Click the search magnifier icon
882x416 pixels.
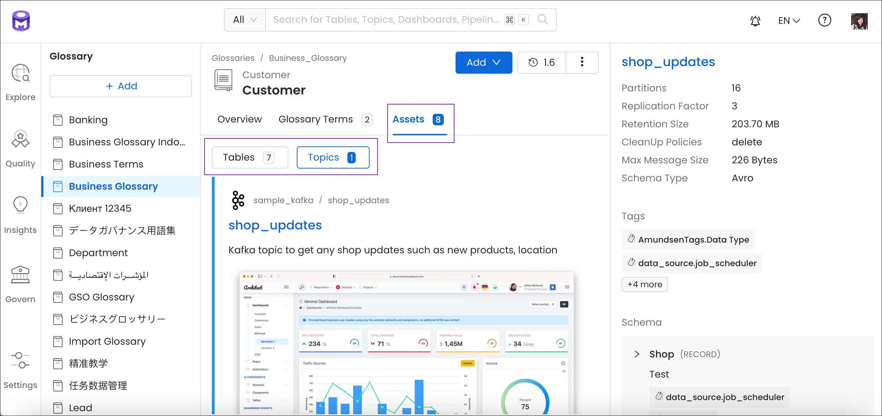[543, 20]
